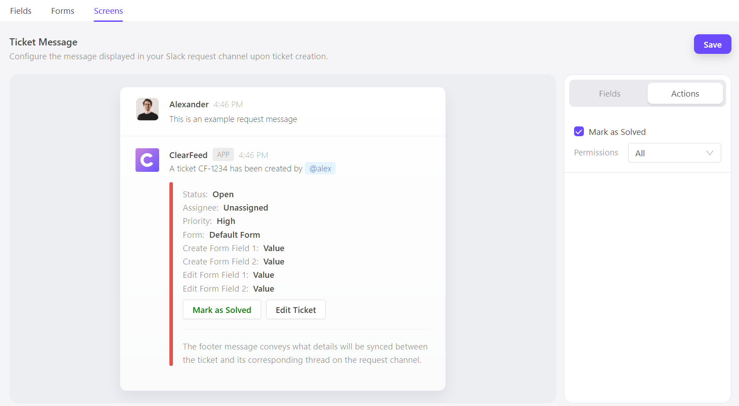Click the red status color bar
Screen dimensions: 739x406
[171, 274]
